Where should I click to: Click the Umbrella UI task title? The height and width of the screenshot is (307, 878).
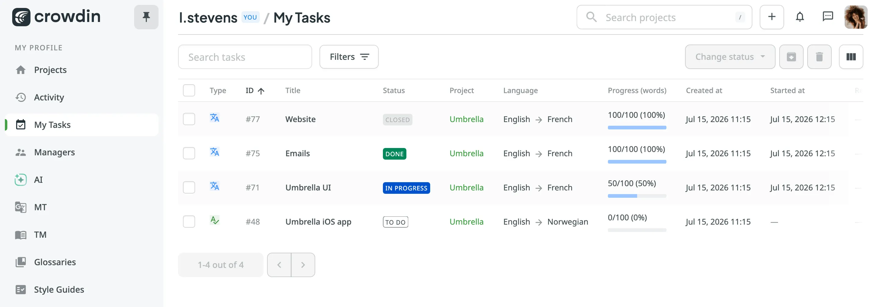(308, 187)
